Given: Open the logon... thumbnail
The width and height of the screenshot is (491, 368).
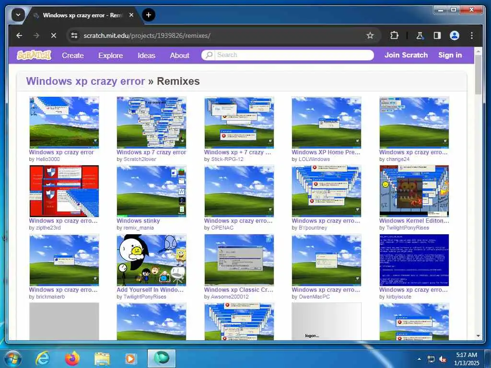Looking at the screenshot, I should point(326,322).
